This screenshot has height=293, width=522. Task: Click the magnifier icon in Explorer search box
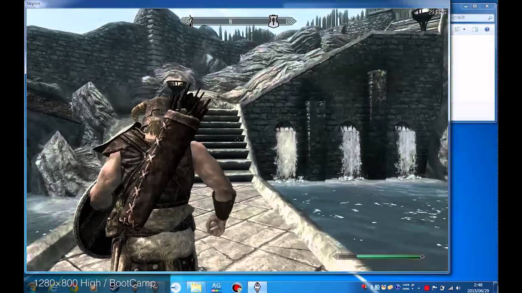[490, 18]
